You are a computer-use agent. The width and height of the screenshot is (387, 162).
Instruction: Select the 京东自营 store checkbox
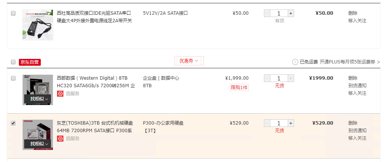13,62
